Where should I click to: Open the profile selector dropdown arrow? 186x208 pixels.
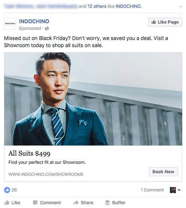point(179,190)
